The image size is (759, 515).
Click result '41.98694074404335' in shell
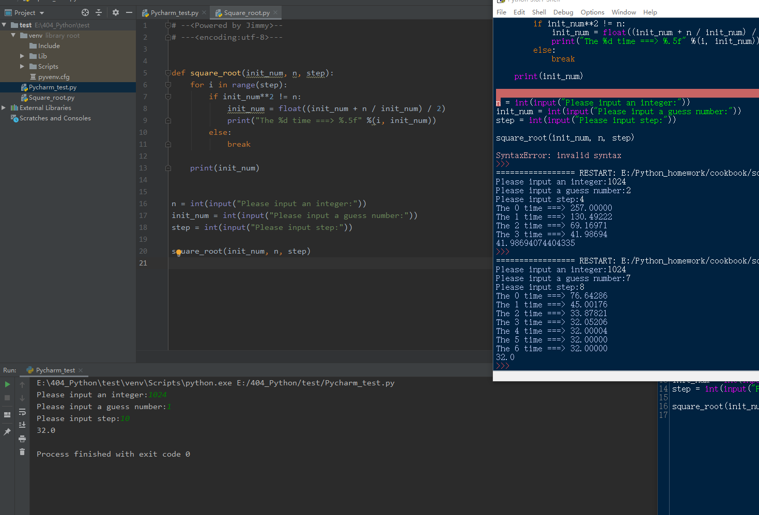pyautogui.click(x=535, y=243)
